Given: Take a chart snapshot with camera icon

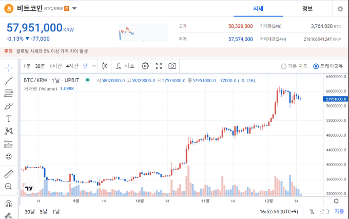Looking at the screenshot, I should [x=172, y=66].
